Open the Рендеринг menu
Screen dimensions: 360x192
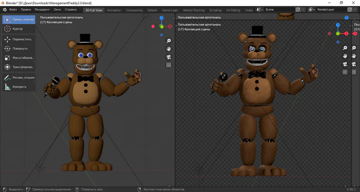[x=42, y=10]
